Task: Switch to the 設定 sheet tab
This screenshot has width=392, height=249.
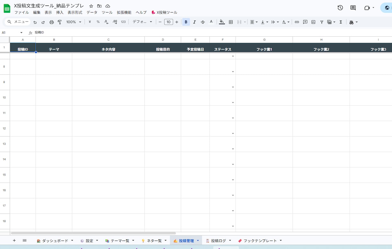Action: (89, 241)
